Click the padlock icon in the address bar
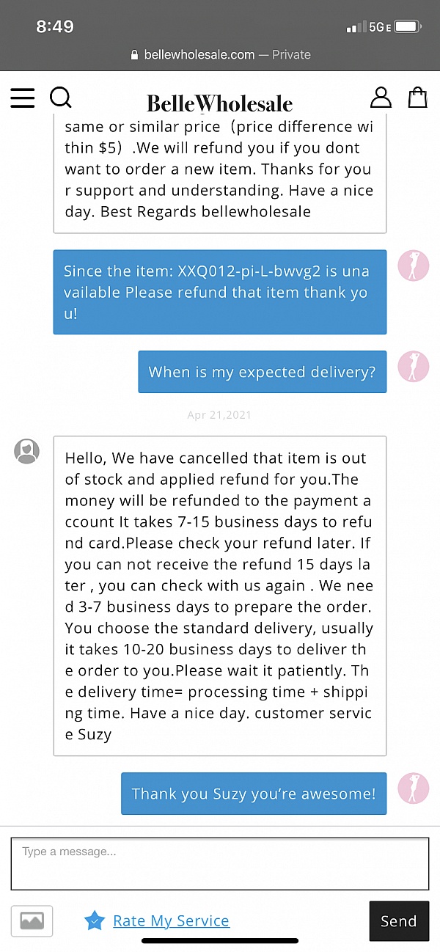Viewport: 440px width, 952px height. [x=133, y=54]
